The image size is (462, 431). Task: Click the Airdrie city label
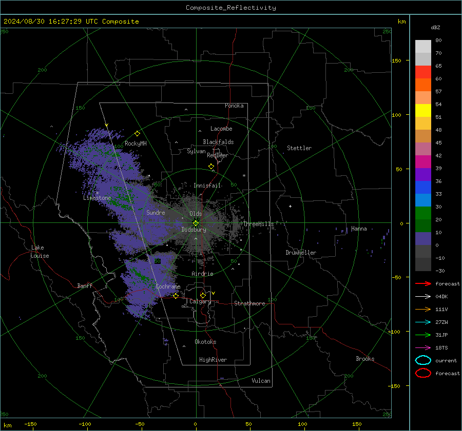tap(202, 274)
